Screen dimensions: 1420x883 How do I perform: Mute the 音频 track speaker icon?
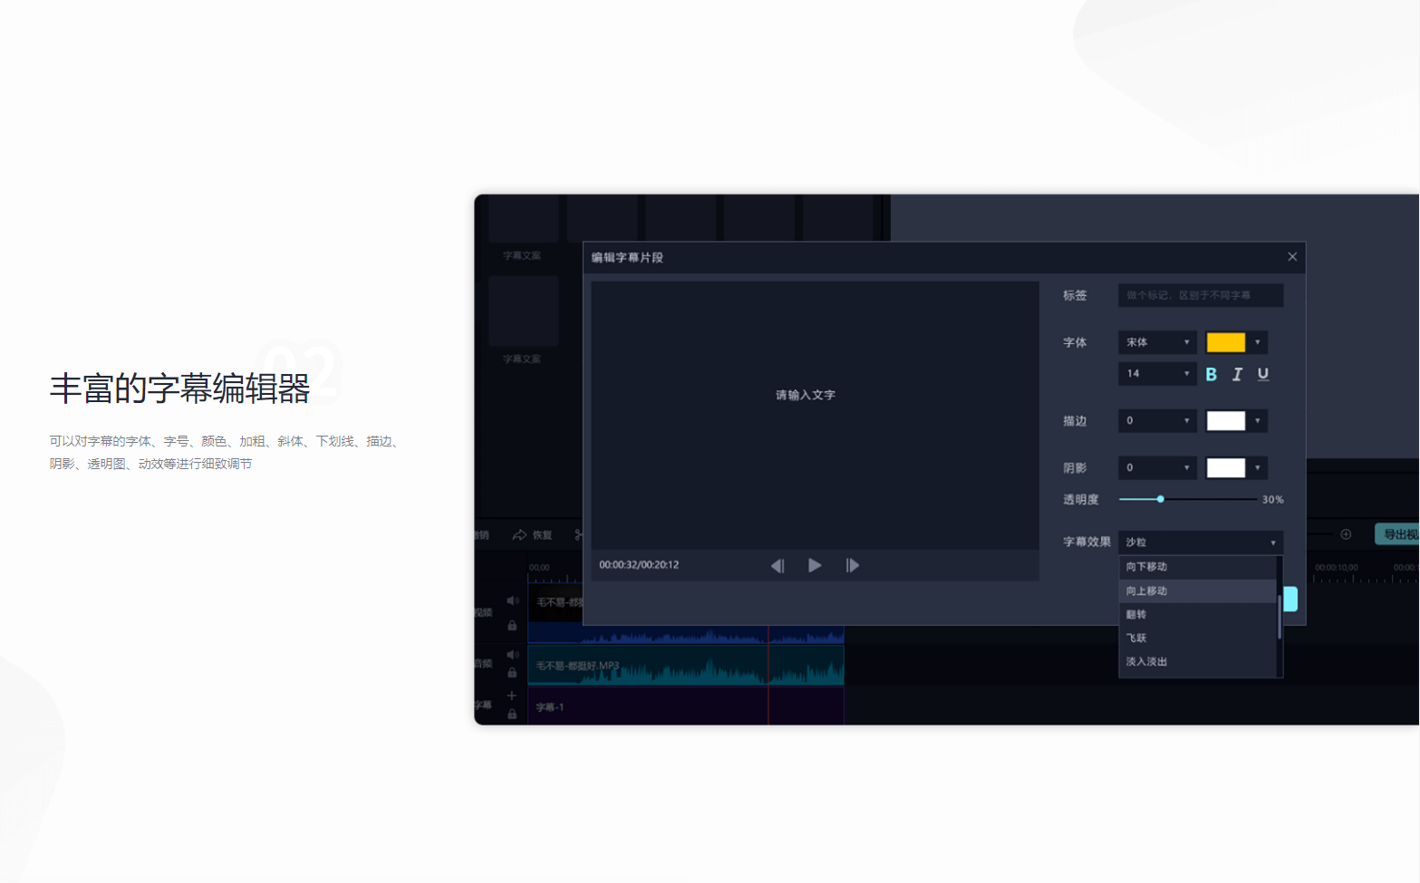click(x=513, y=654)
